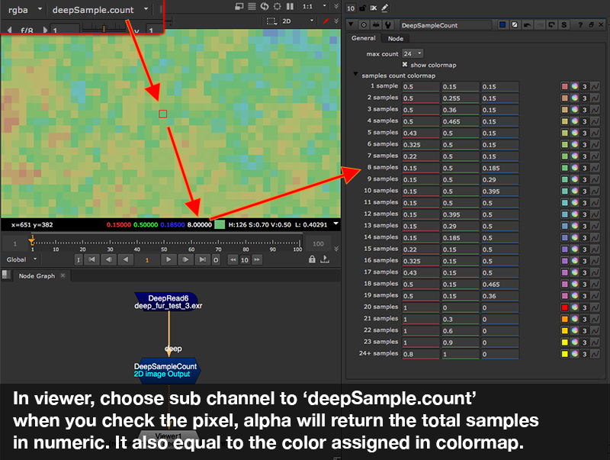Click the Play forward button in timeline

tap(169, 259)
